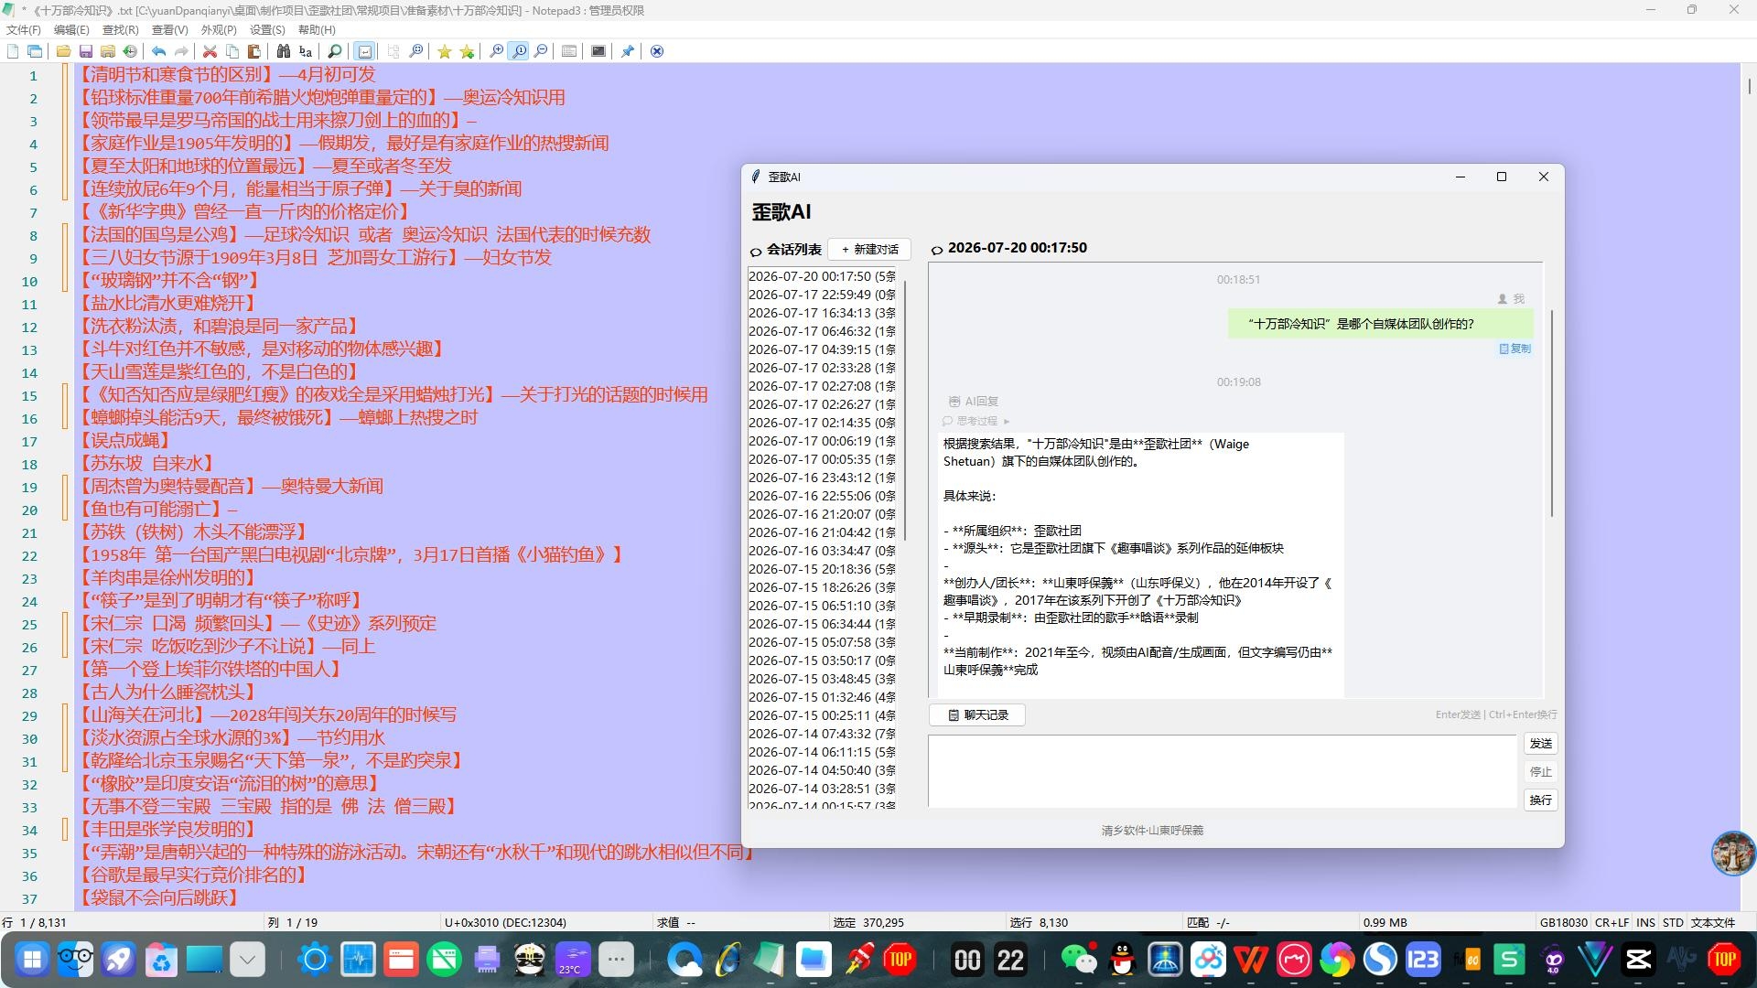Toggle the INS insert mode indicator
The height and width of the screenshot is (988, 1757).
pyautogui.click(x=1645, y=923)
